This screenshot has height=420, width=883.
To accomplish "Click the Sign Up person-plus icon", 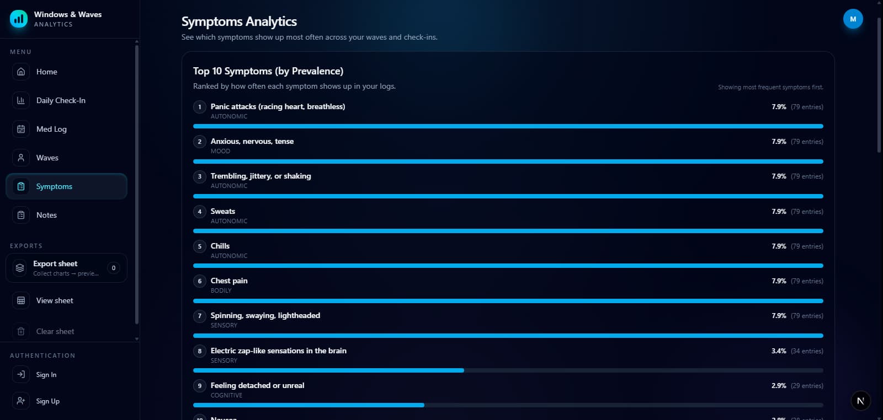I will (x=20, y=401).
